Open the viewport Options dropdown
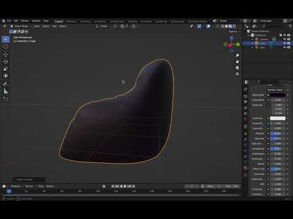The image size is (293, 219). pyautogui.click(x=234, y=32)
